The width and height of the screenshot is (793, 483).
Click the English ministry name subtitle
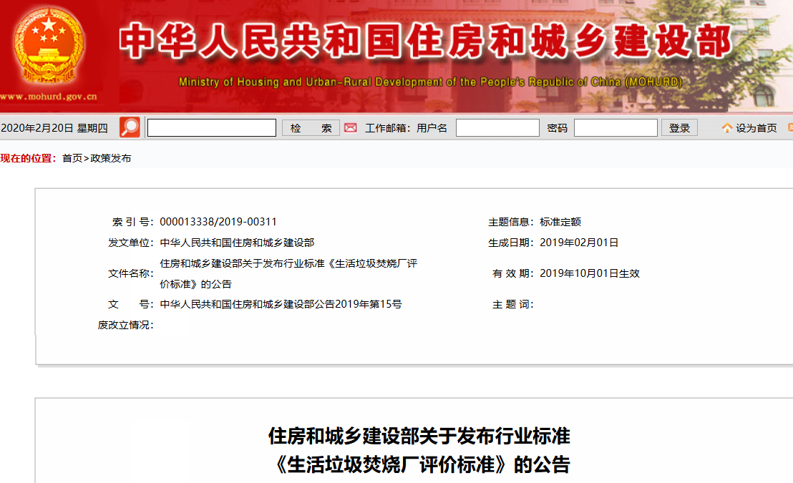point(430,82)
